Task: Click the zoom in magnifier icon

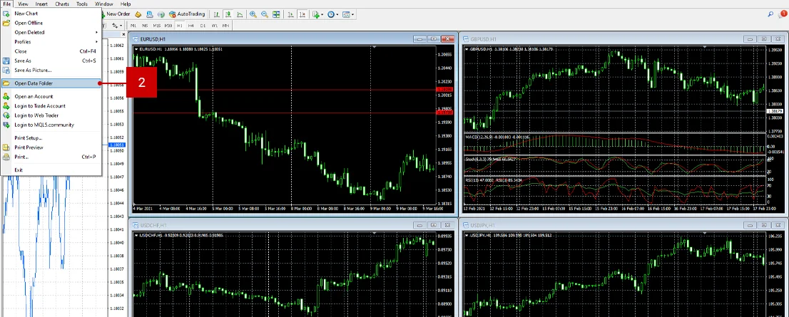Action: tap(253, 14)
